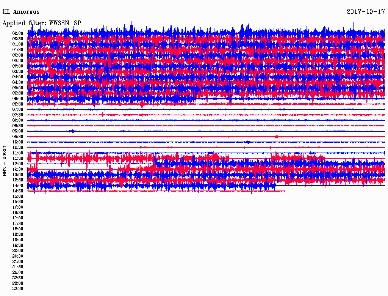
Task: Select the 23:30 time label
Action: (x=18, y=289)
